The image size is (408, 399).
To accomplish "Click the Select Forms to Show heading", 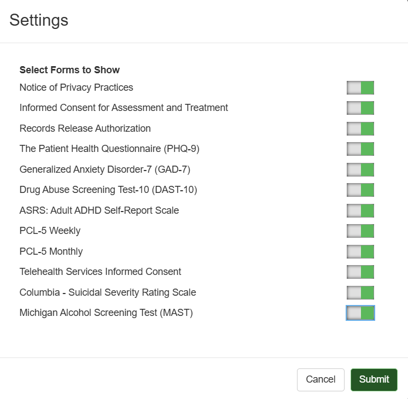I will pyautogui.click(x=69, y=70).
